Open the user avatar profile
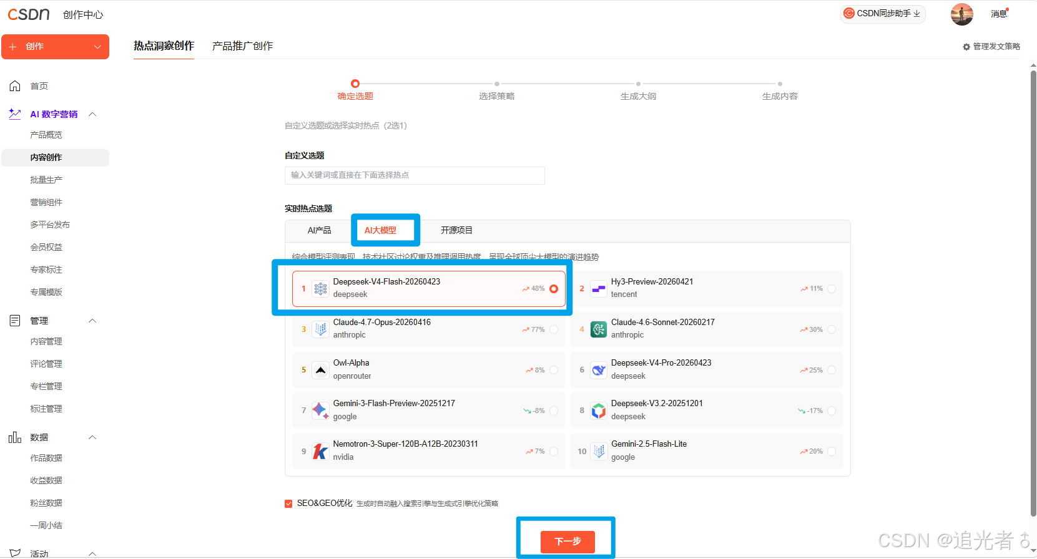Viewport: 1037px width, 559px height. pyautogui.click(x=961, y=14)
